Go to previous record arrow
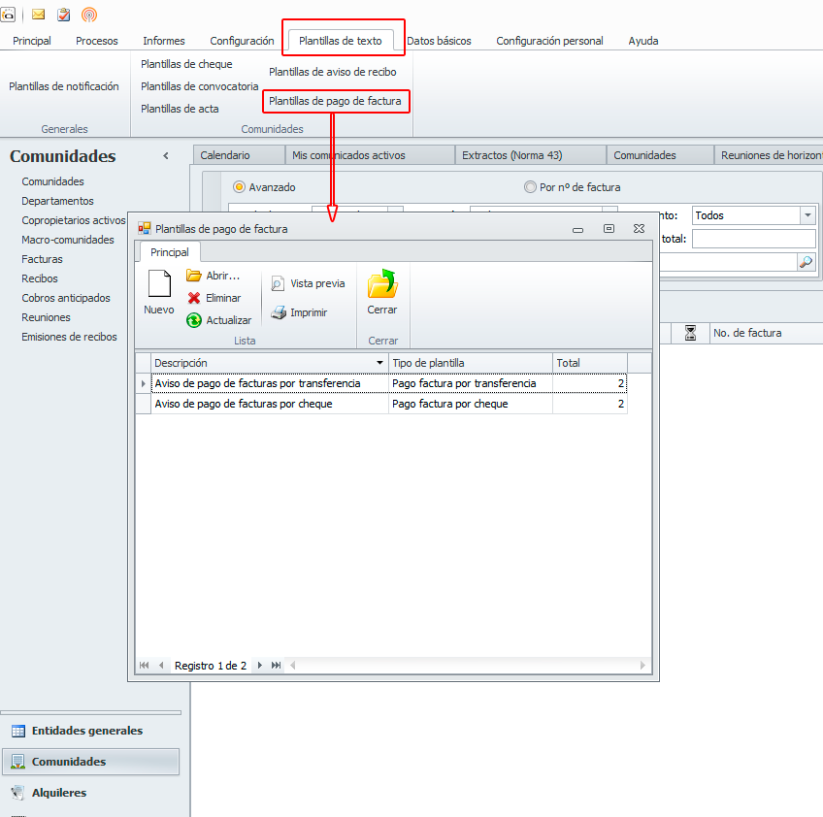The image size is (823, 817). (x=161, y=666)
